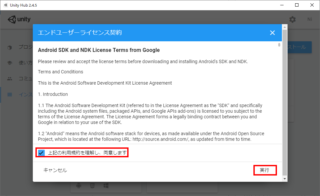
Task: Click the エンドユーザーライセンス契約 dialog title
Action: pyautogui.click(x=80, y=33)
